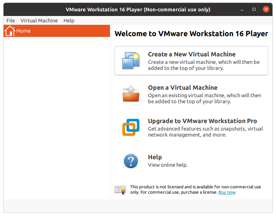Choose Open a Virtual Machine heading
The width and height of the screenshot is (276, 216).
coord(183,88)
